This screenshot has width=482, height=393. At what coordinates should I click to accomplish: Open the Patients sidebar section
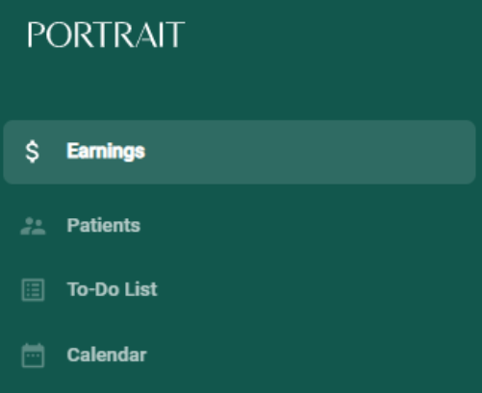pos(239,226)
